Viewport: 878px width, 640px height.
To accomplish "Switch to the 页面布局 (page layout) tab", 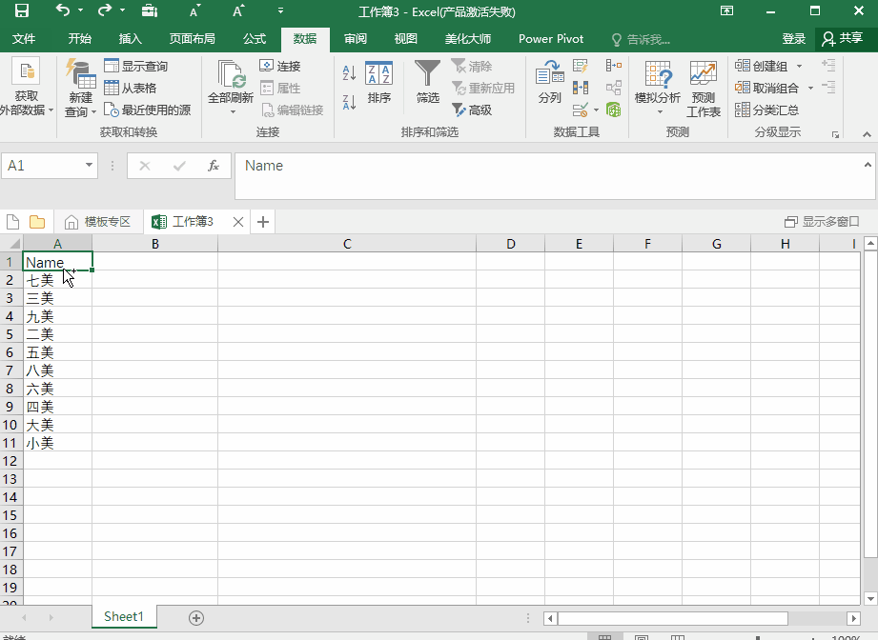I will tap(192, 39).
